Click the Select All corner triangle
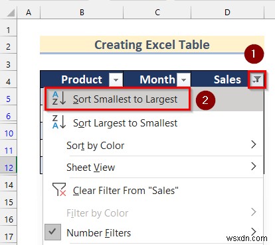Screen dimensions: 275x245 (x=10, y=13)
